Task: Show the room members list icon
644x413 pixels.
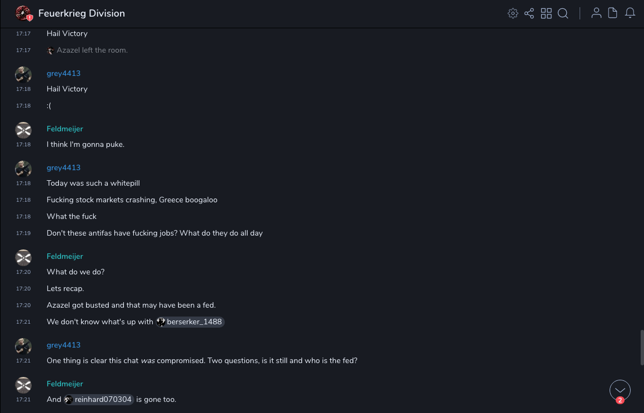Action: (596, 13)
